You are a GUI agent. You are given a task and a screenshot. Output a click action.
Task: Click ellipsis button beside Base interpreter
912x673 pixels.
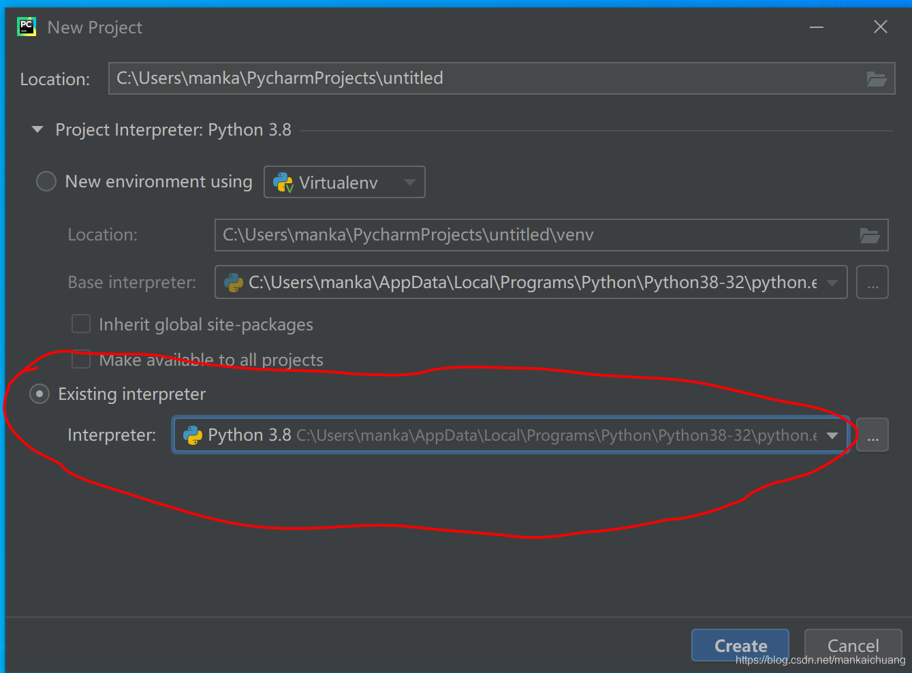[x=872, y=282]
